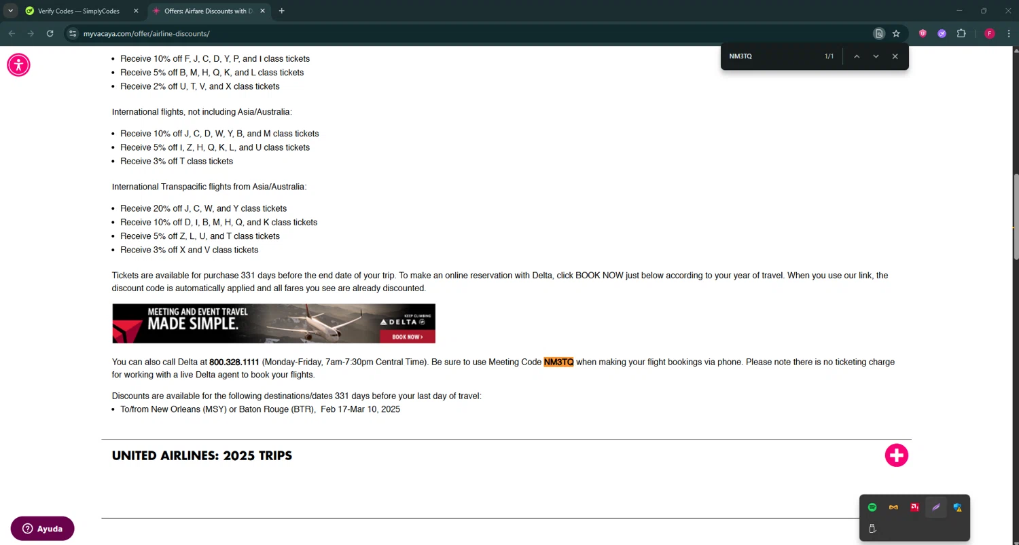The width and height of the screenshot is (1019, 545).
Task: Click the yellow M tray icon
Action: pos(893,507)
